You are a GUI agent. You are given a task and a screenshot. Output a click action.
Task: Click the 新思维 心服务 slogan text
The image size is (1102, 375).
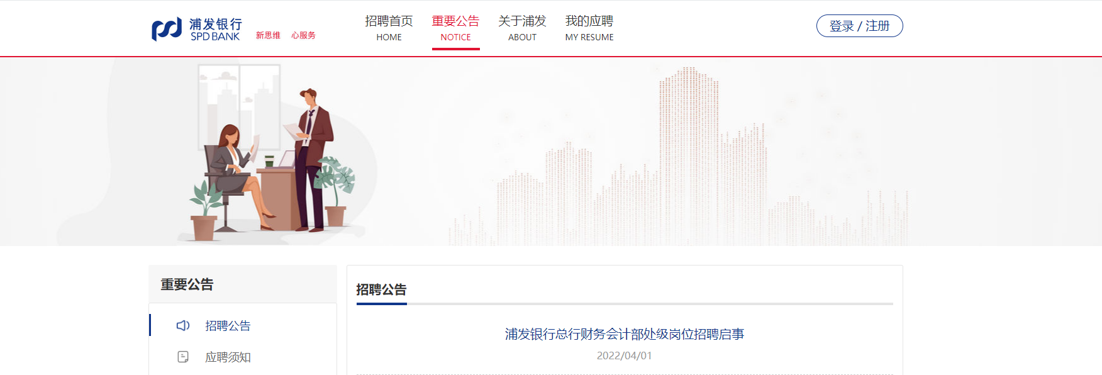click(286, 35)
